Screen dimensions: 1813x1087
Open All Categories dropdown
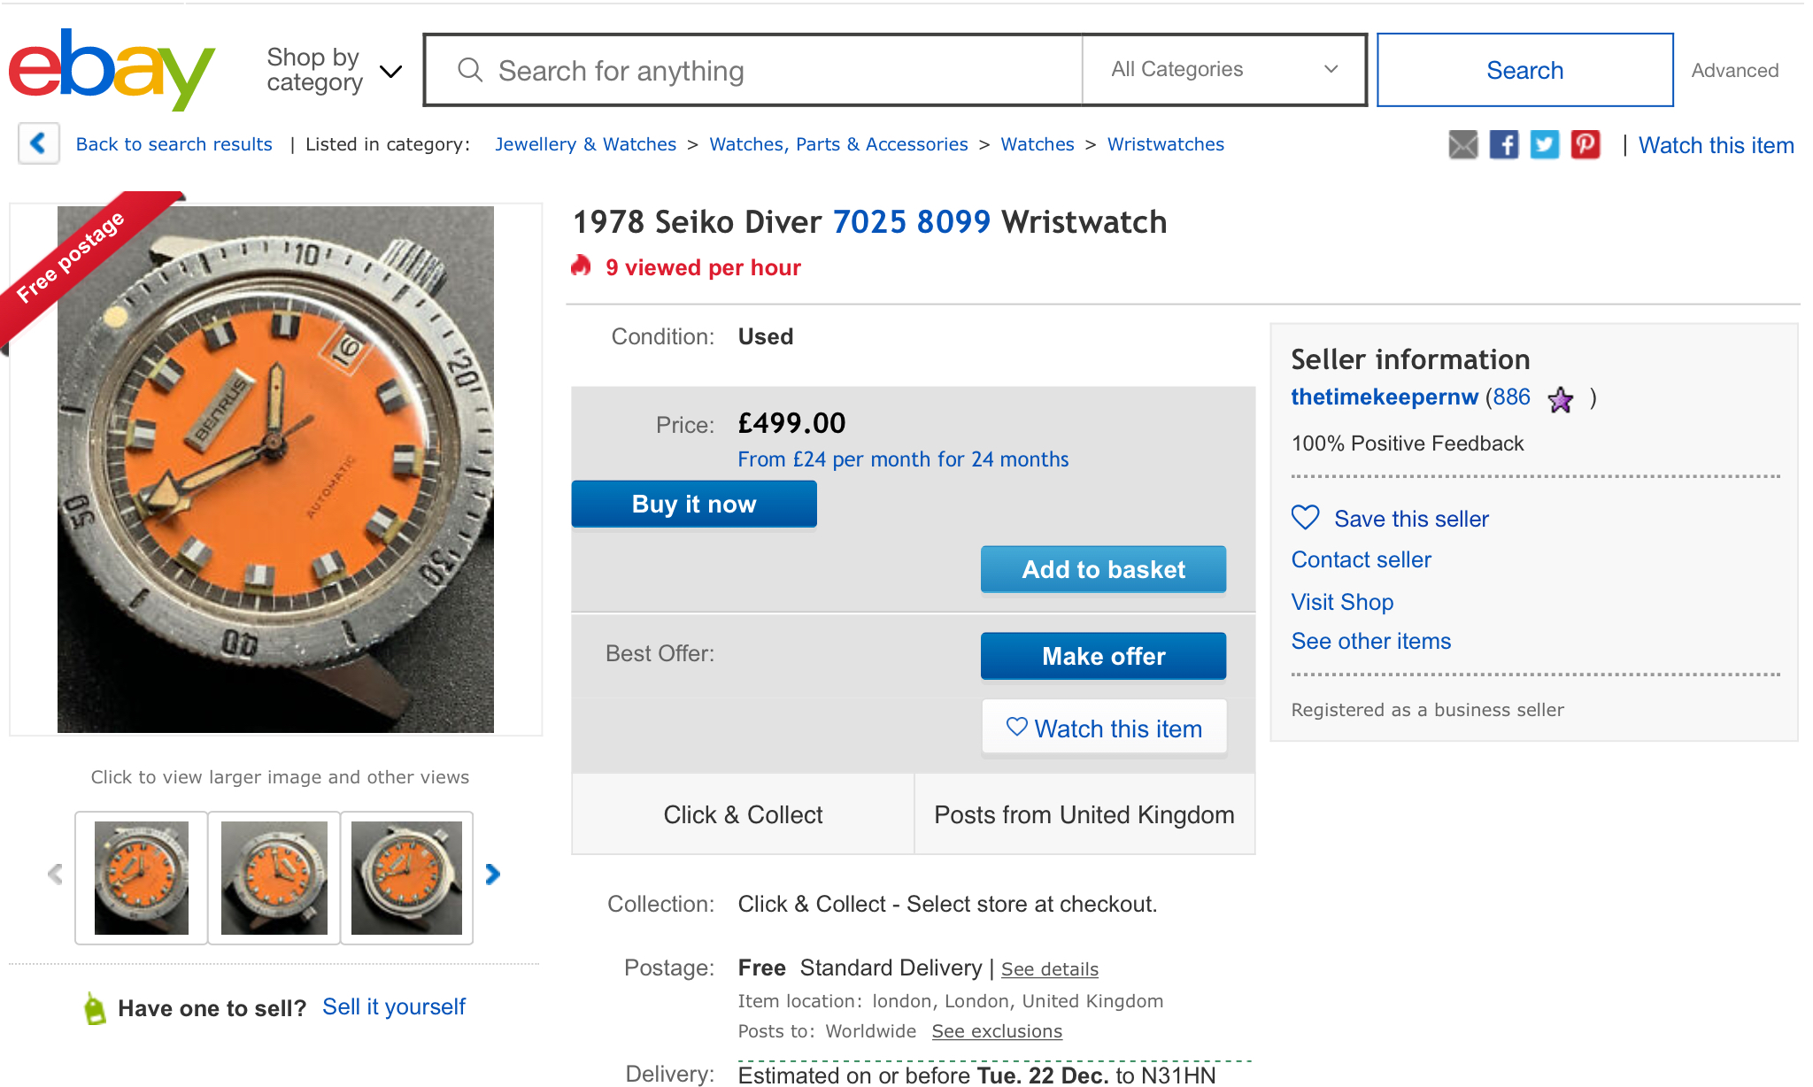(1223, 70)
